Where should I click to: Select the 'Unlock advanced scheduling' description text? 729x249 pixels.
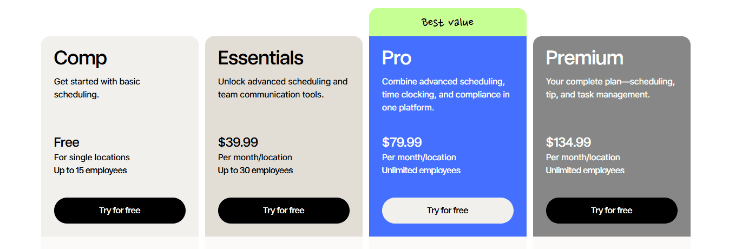[x=283, y=88]
